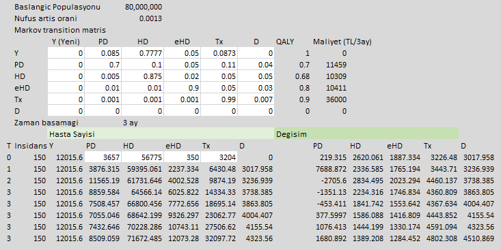This screenshot has width=501, height=250.
Task: Select HD value 59395.061
Action: (144, 169)
